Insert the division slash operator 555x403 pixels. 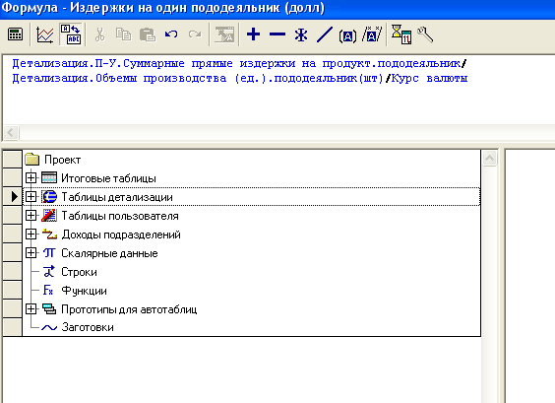point(324,34)
